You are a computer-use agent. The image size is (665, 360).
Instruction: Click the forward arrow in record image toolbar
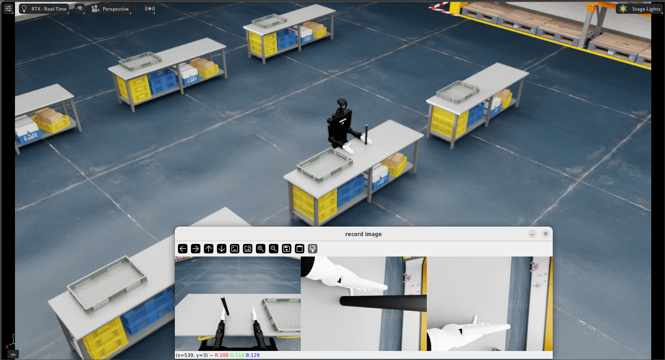195,249
